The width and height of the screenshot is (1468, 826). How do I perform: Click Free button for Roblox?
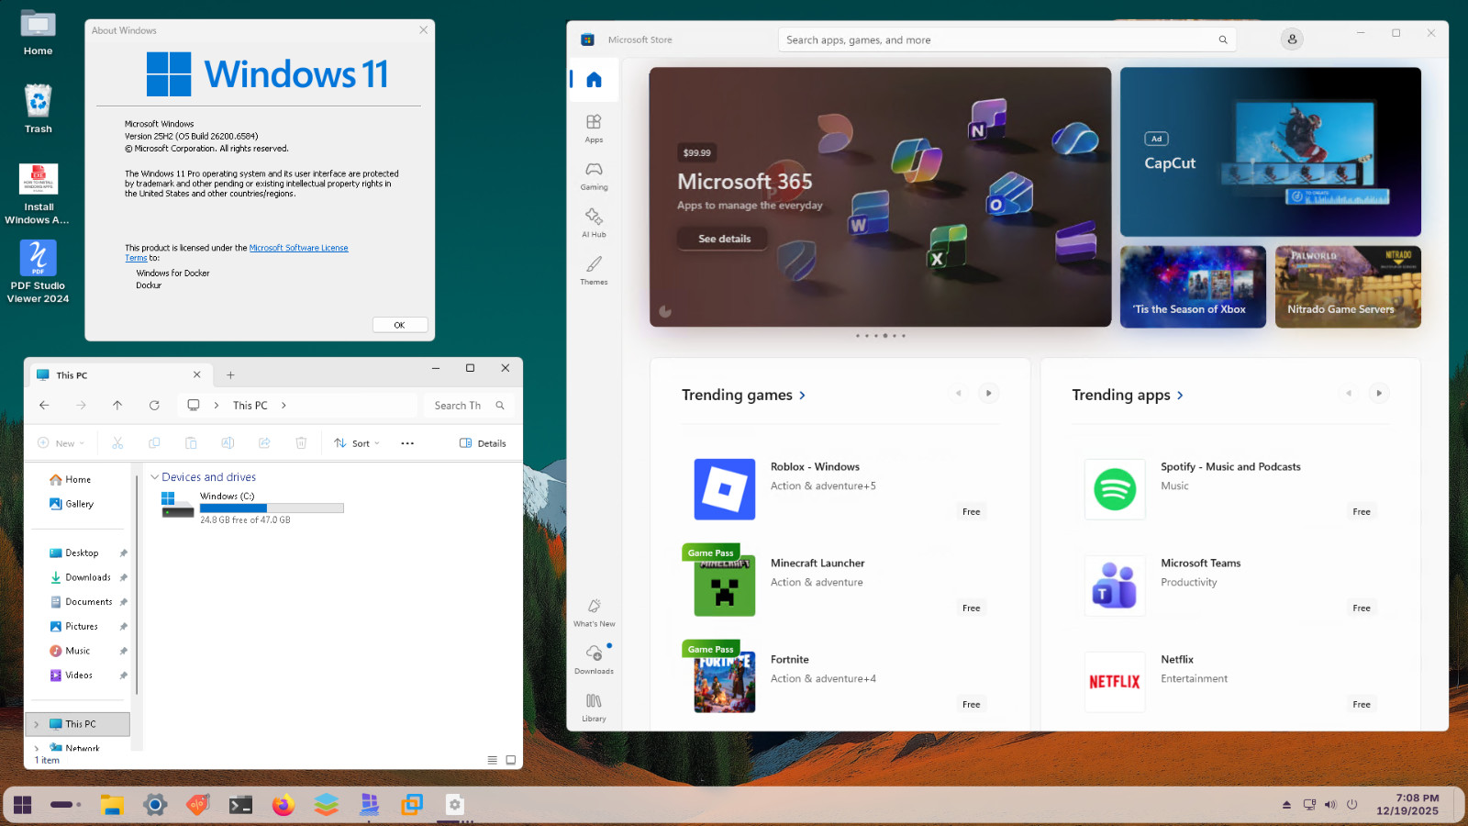[972, 512]
